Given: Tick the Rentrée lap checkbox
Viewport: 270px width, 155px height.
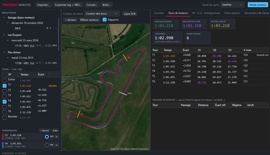Looking at the screenshot, I should coord(4,118).
